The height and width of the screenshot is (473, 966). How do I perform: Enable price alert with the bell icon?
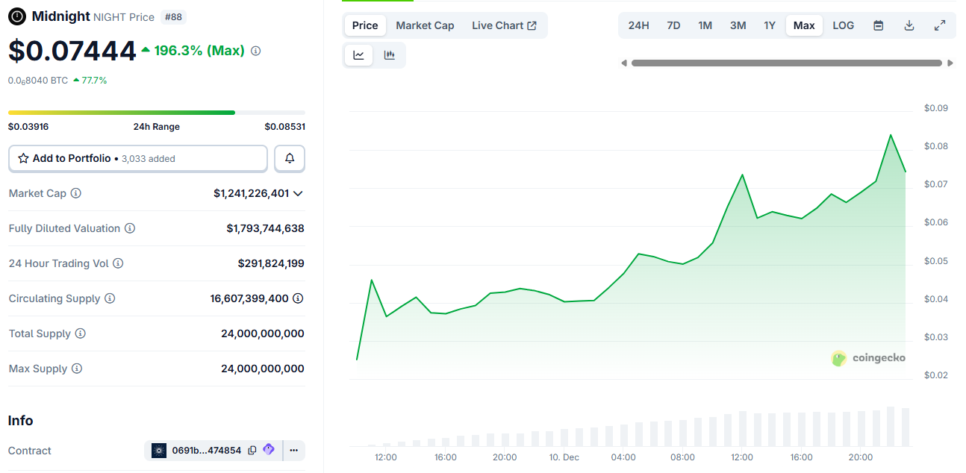point(289,158)
